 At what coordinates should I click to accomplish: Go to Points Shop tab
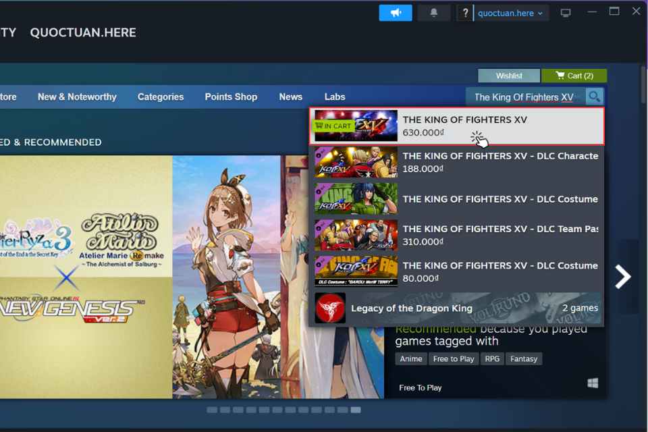231,97
